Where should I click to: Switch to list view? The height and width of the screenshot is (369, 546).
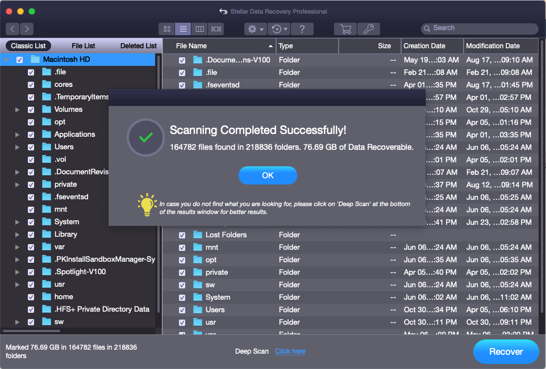(x=183, y=29)
